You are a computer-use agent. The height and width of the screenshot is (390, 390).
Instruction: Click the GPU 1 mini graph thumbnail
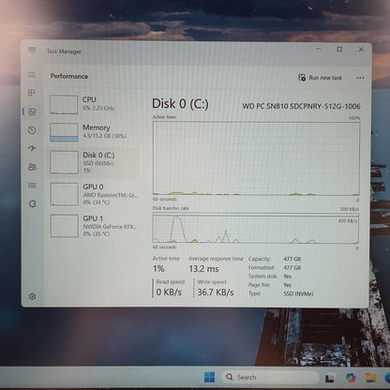click(x=65, y=226)
